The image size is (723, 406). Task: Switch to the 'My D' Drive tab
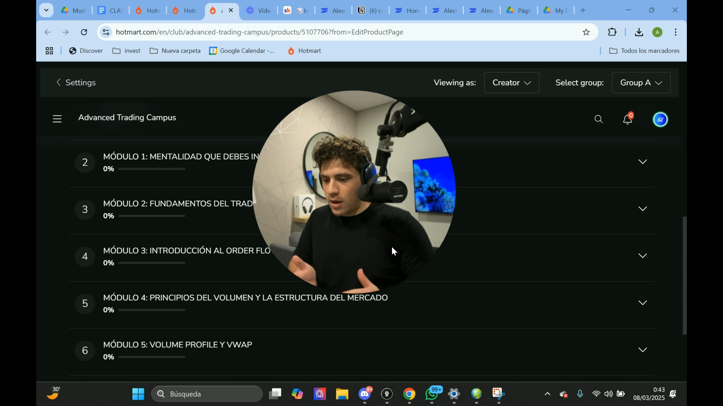click(555, 11)
